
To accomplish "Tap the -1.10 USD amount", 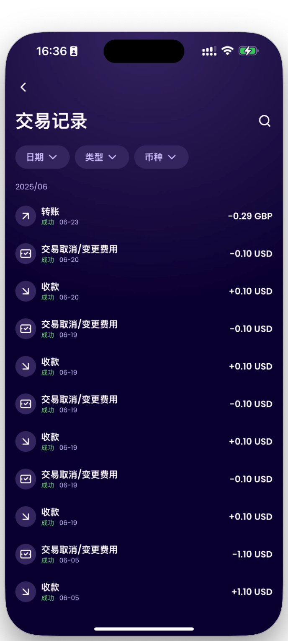I will [x=252, y=555].
